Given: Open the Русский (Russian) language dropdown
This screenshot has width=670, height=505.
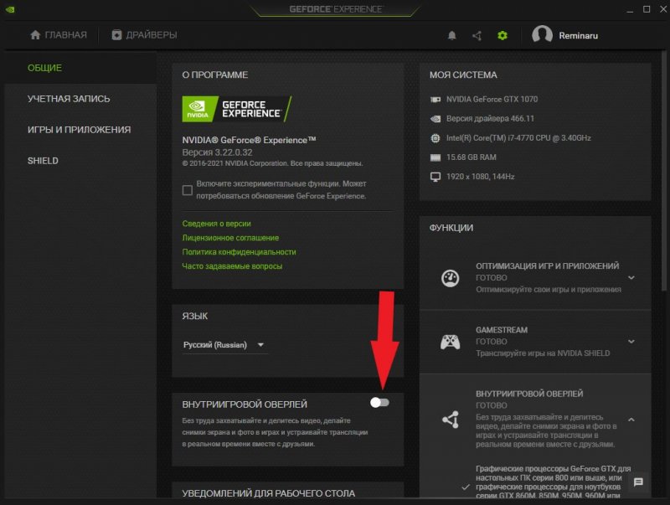Looking at the screenshot, I should click(224, 345).
